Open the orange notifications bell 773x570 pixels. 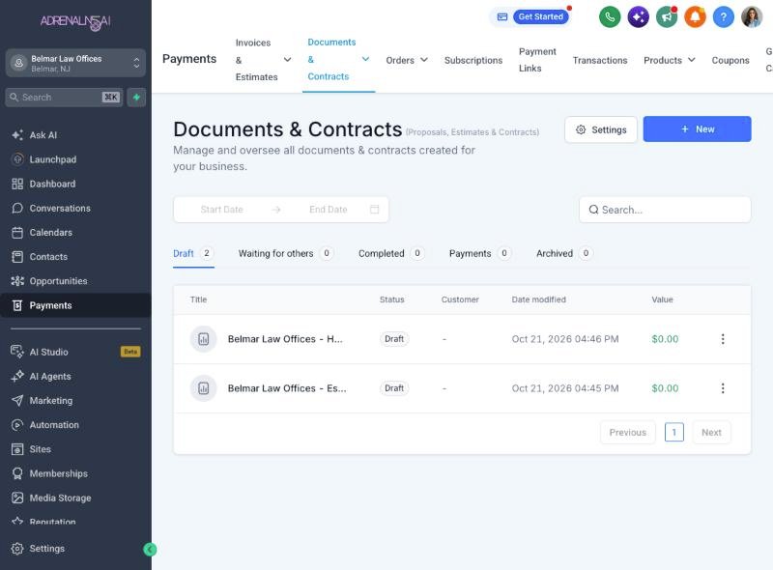695,17
